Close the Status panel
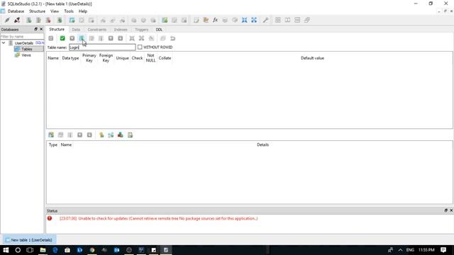 point(451,210)
